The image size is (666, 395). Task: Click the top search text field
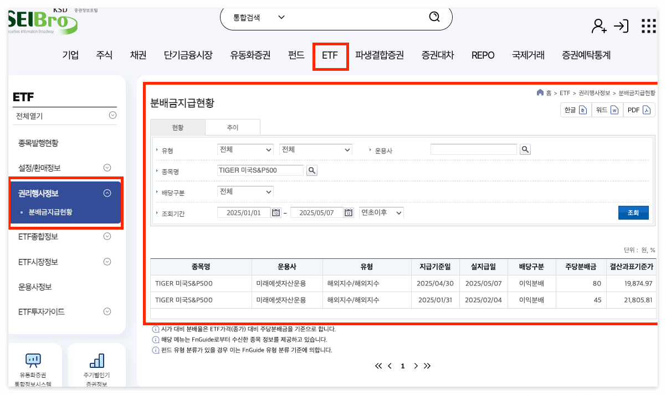[x=357, y=17]
